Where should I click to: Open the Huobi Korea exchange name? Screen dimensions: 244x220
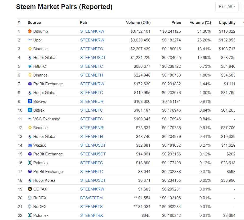(x=44, y=180)
